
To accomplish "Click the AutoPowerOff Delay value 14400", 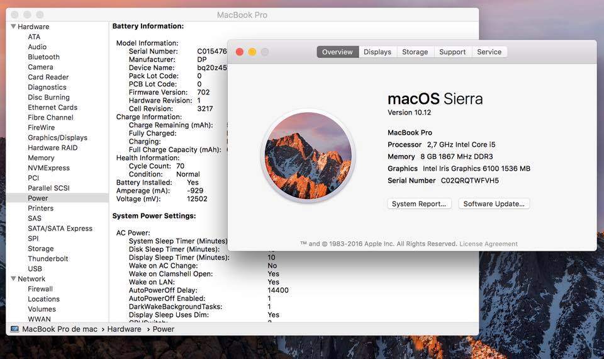I will (x=278, y=290).
